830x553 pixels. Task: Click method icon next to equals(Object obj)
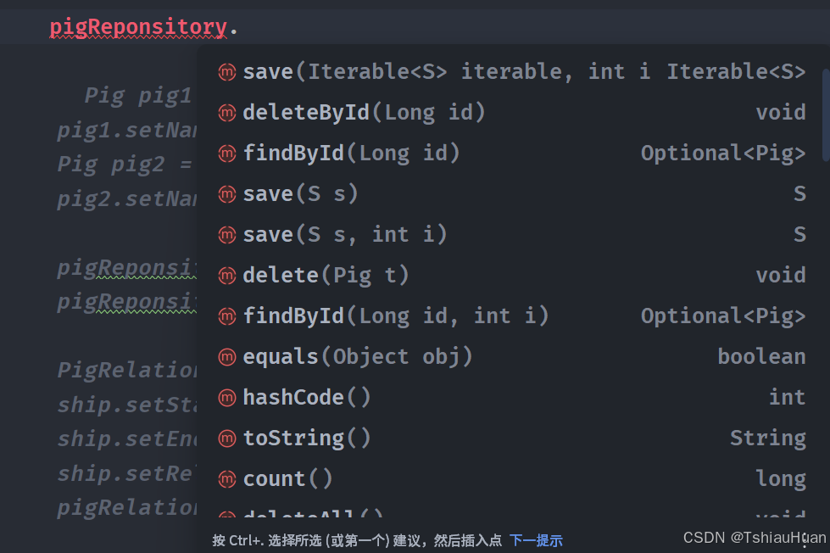pos(227,357)
